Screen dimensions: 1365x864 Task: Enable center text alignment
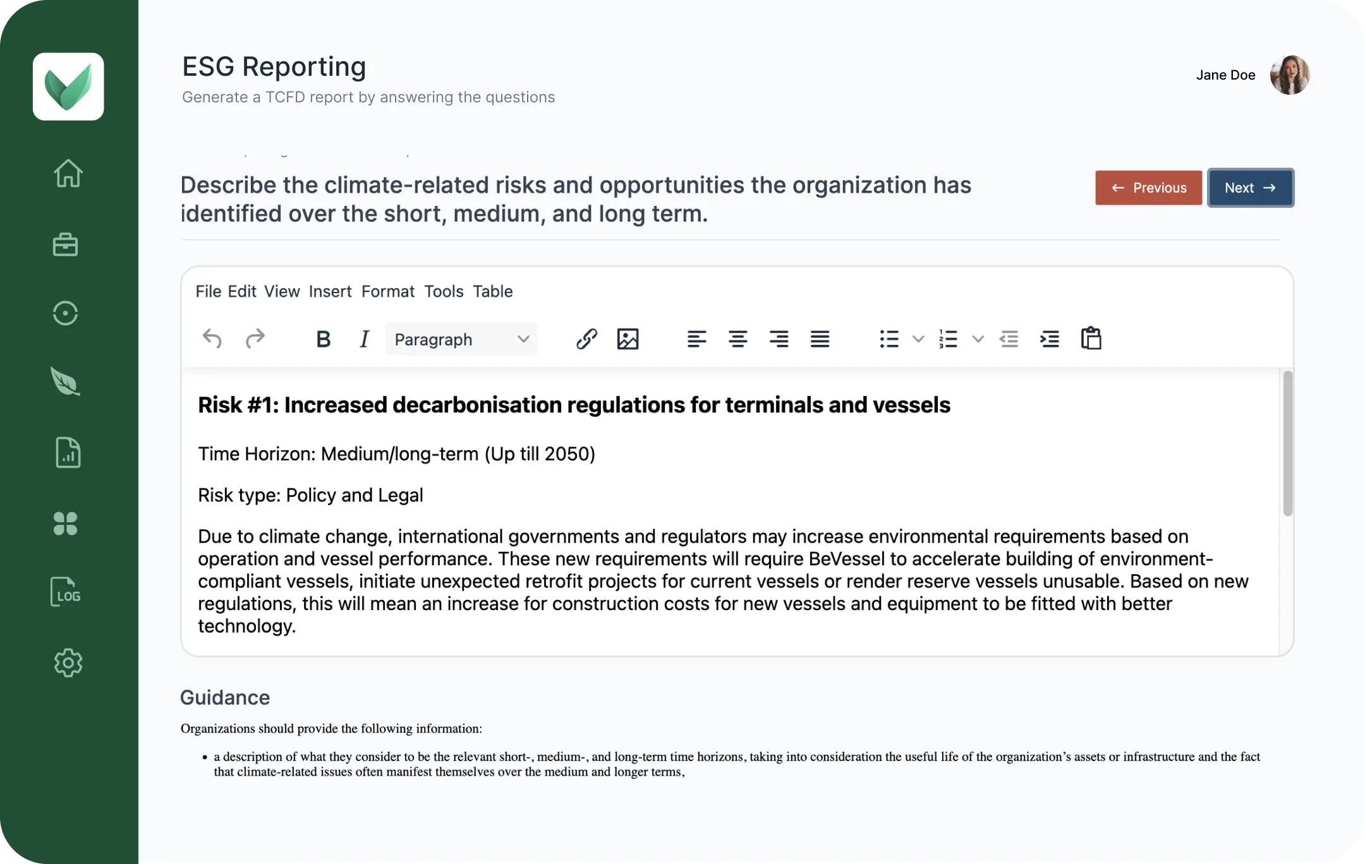(x=737, y=339)
